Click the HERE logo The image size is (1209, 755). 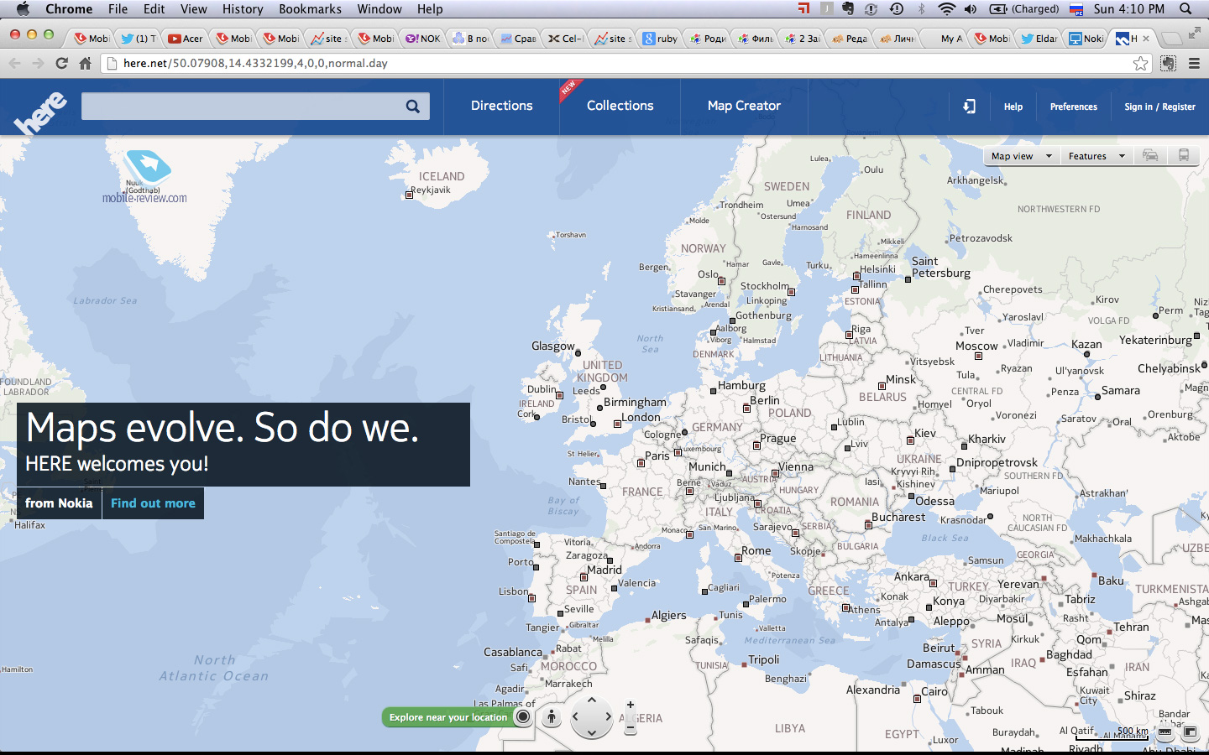[x=39, y=112]
